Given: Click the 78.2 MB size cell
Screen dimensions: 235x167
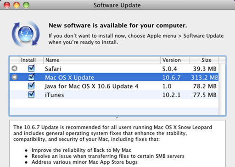Looking at the screenshot, I should [205, 86].
